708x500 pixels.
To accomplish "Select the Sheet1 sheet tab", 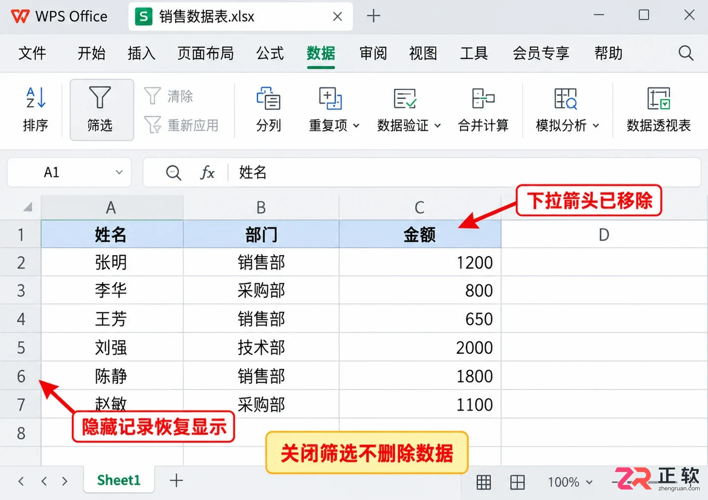I will point(119,480).
